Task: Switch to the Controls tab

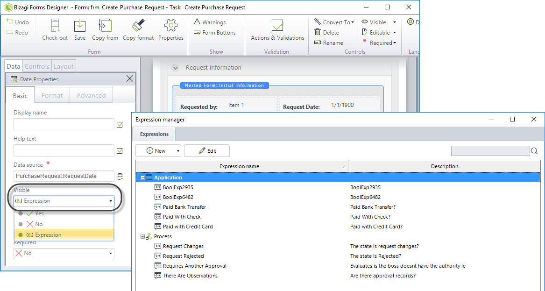Action: 37,66
